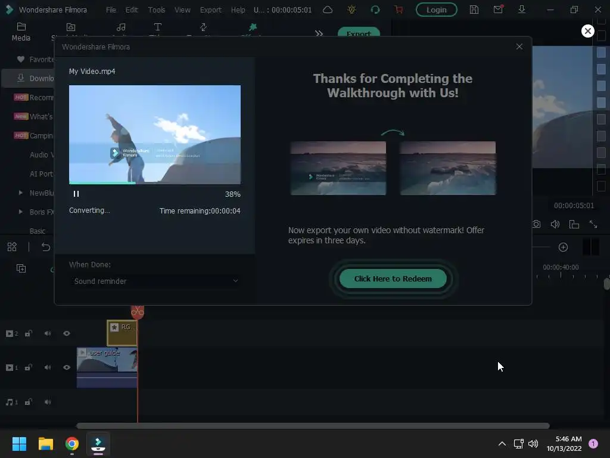
Task: Open the Audio tab music note icon
Action: pos(121,27)
